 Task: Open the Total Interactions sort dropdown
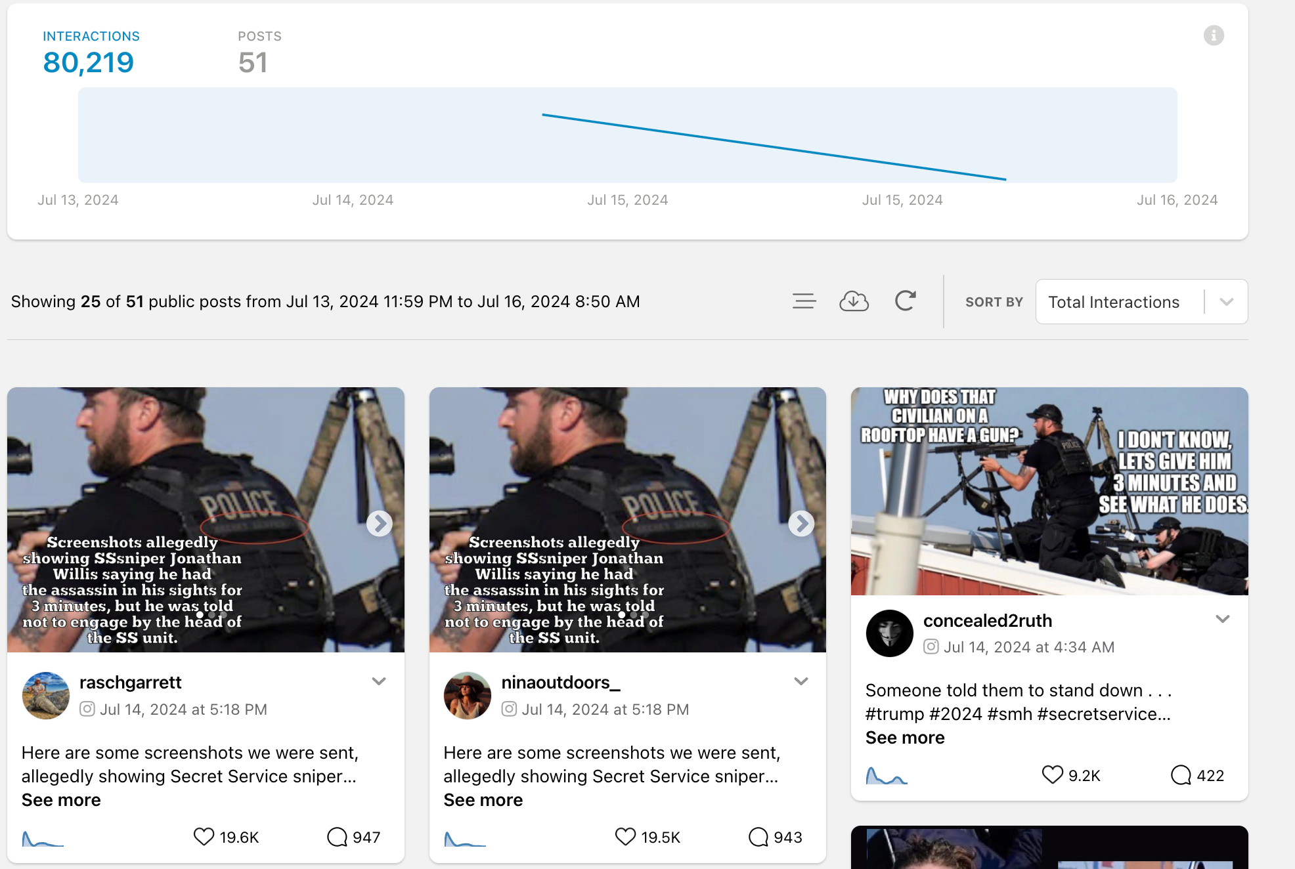coord(1141,302)
